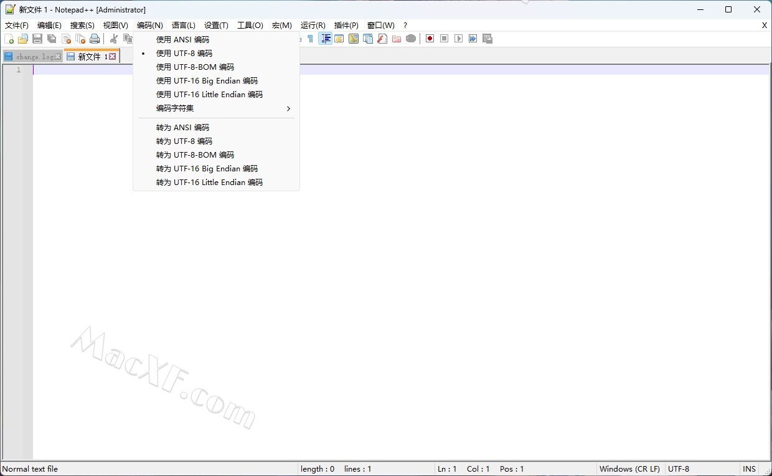Toggle Show All Characters pilcrow icon
The image size is (772, 476).
310,39
